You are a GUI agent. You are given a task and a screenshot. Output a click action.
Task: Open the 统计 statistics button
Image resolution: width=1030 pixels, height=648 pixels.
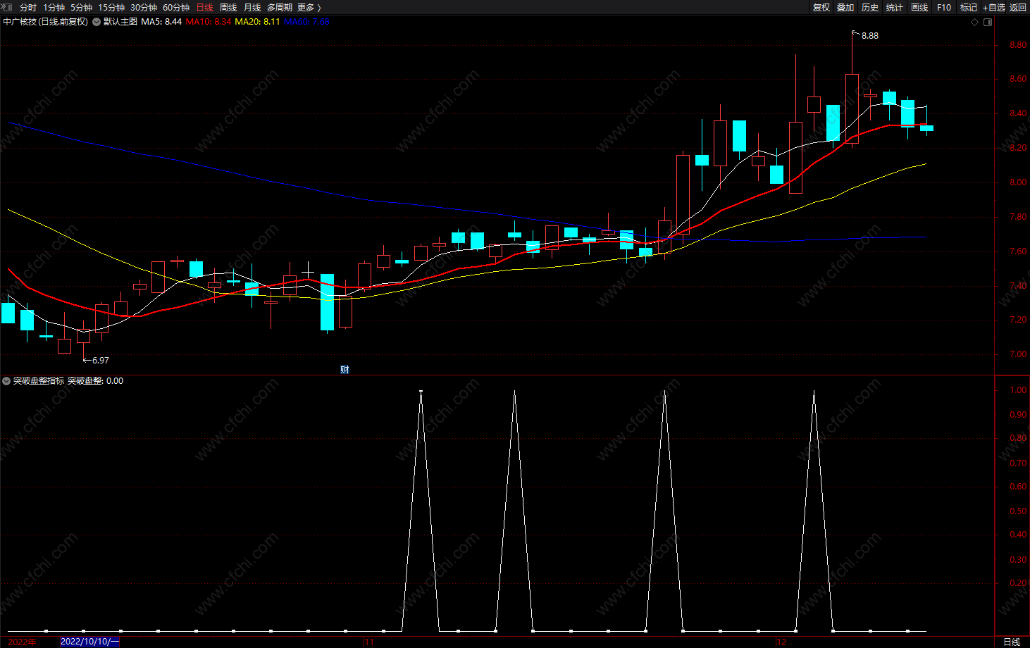point(895,7)
